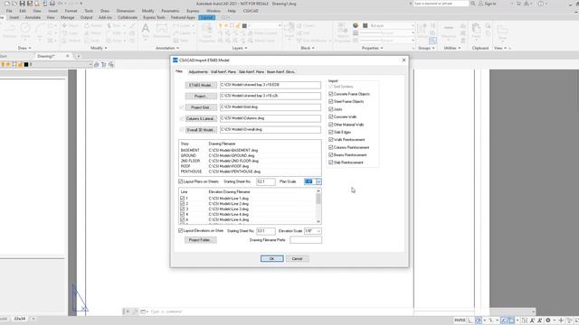Toggle Layout Plans on Sheets checkbox
The image size is (579, 325).
pyautogui.click(x=181, y=181)
